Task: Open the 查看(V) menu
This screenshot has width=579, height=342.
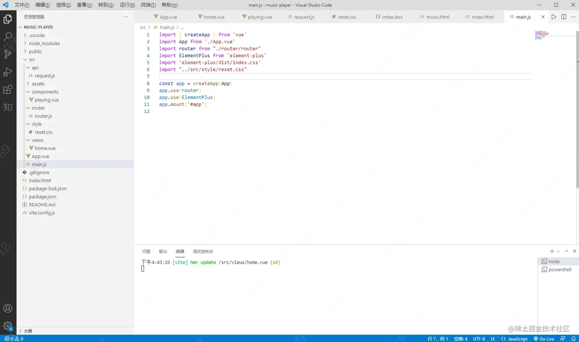Action: tap(84, 5)
